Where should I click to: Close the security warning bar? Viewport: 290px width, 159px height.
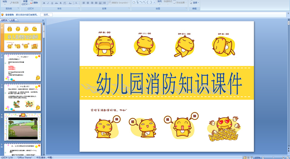[x=288, y=13]
